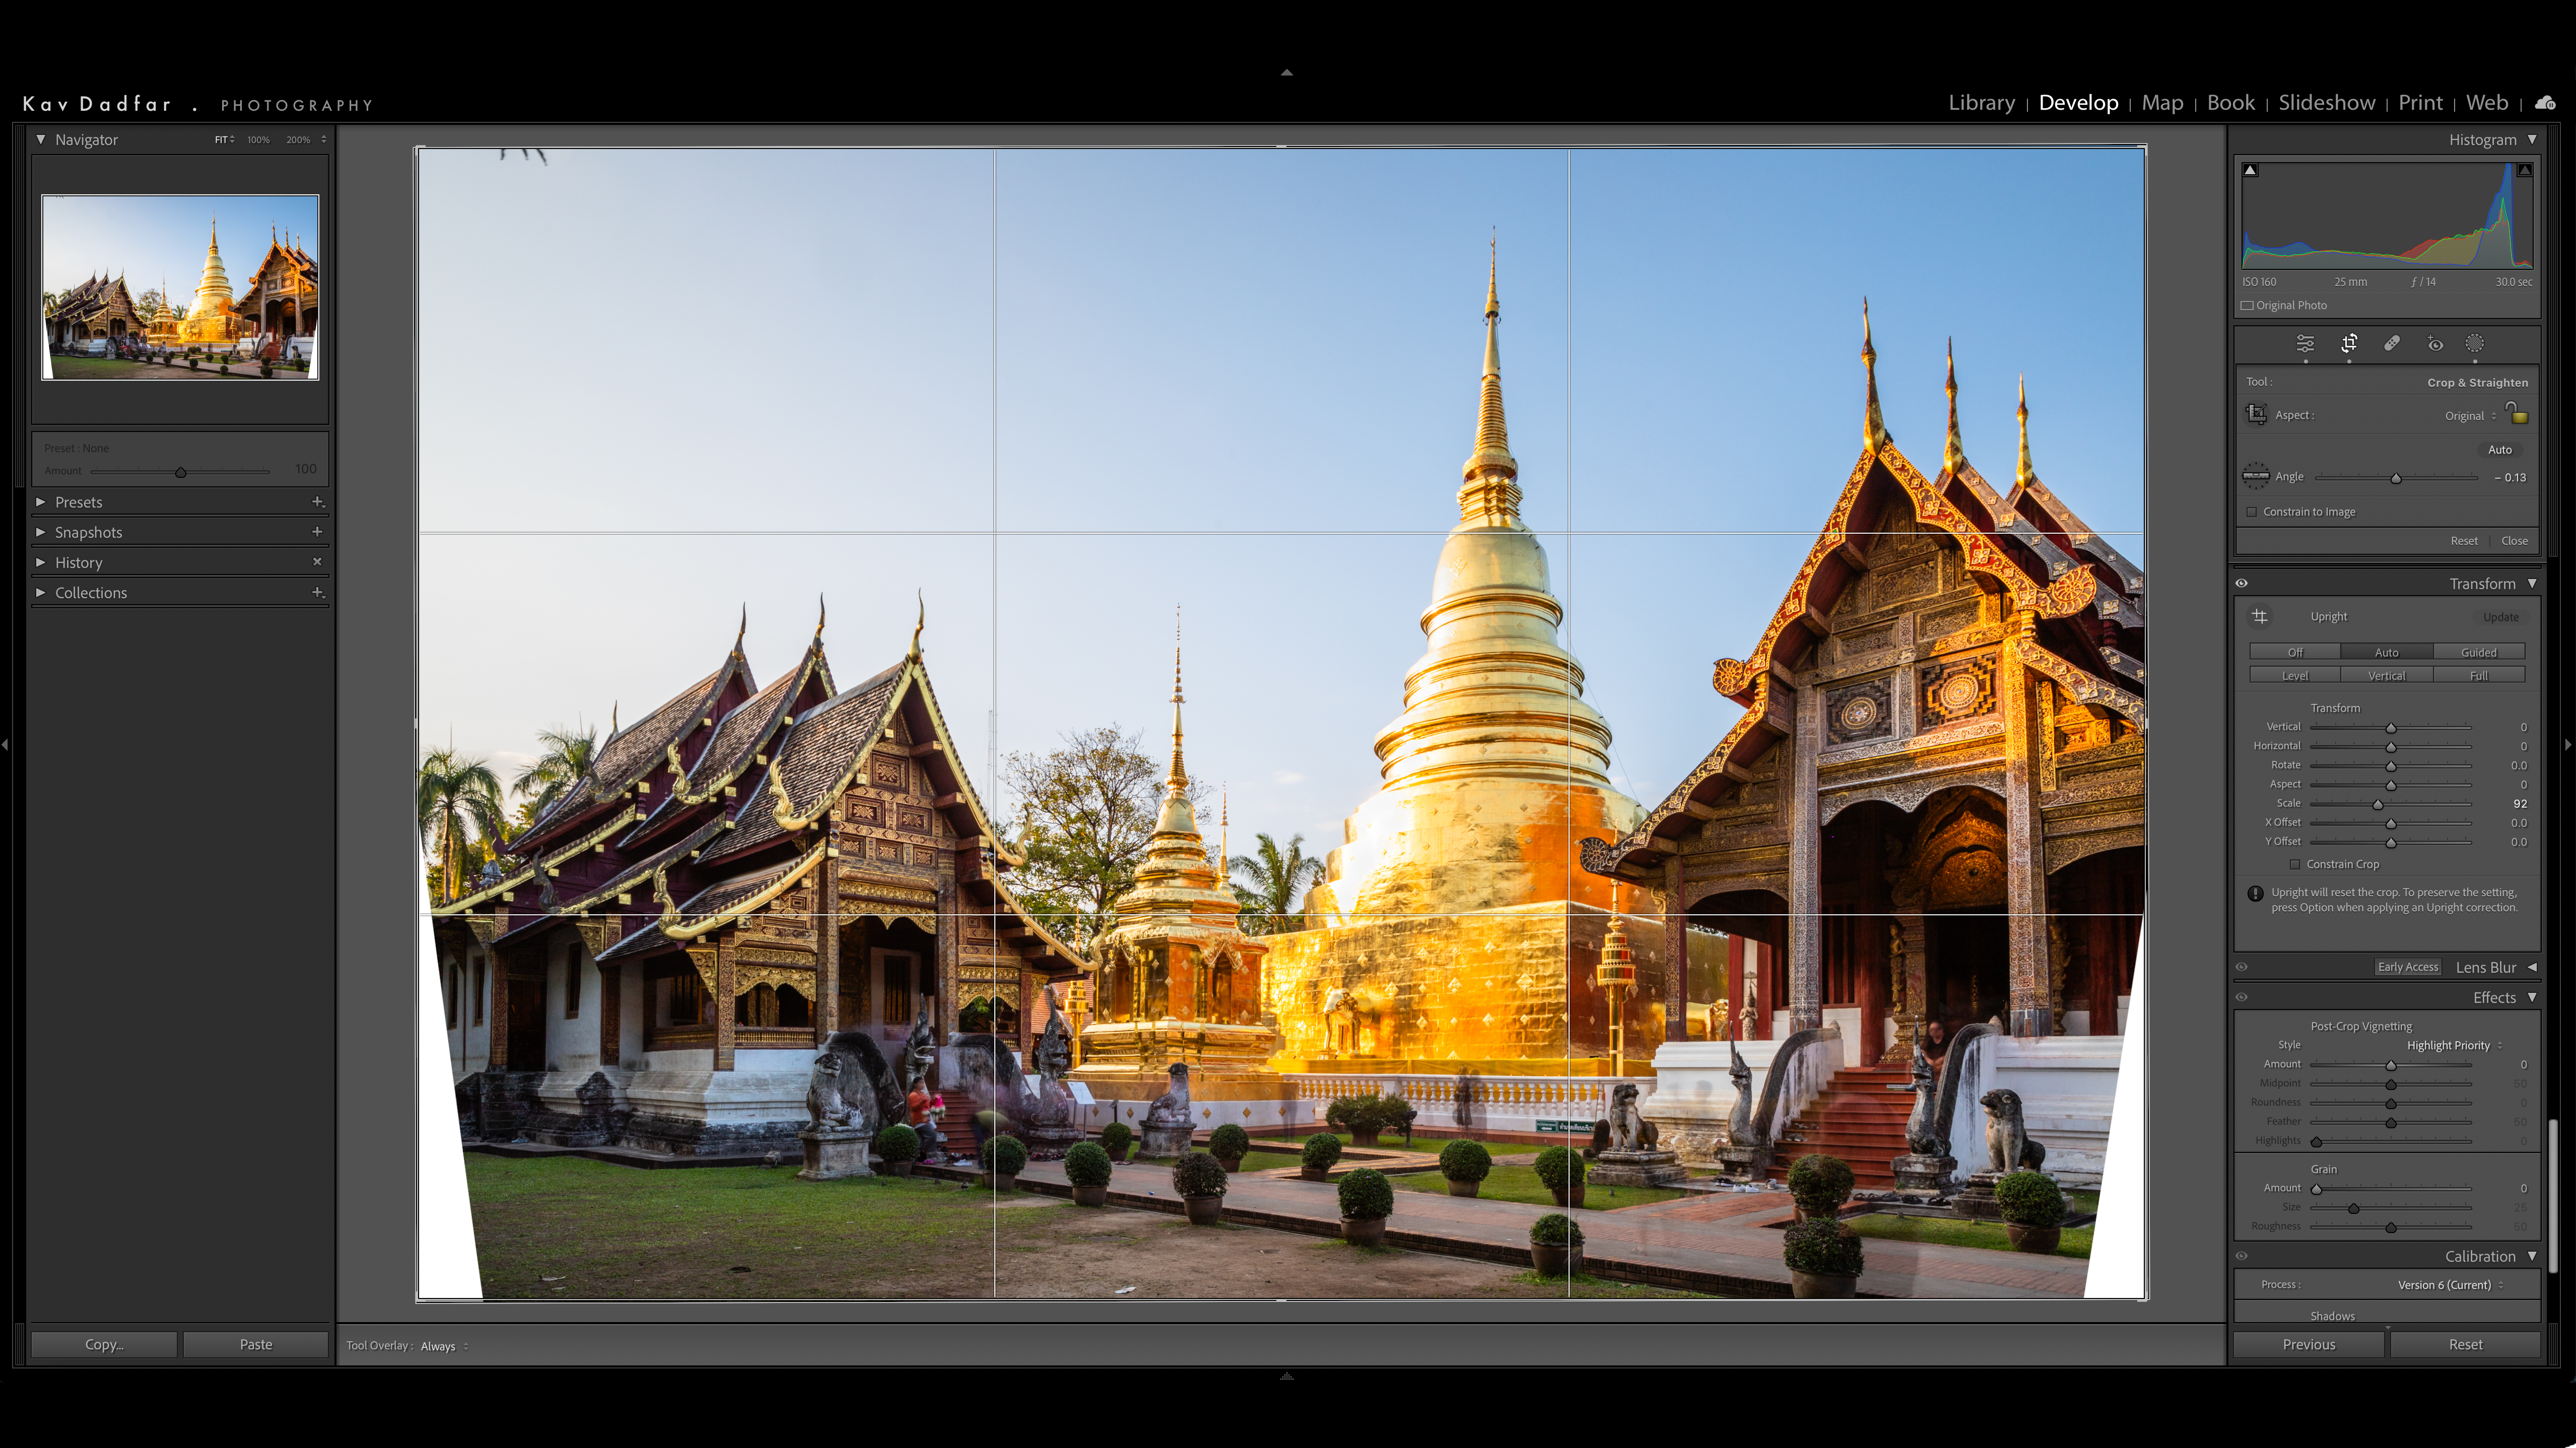Switch to the Map module

[x=2162, y=103]
